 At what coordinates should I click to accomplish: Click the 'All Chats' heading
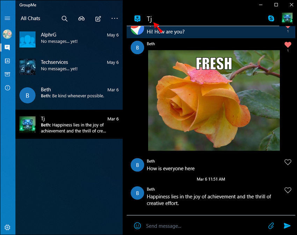(30, 18)
